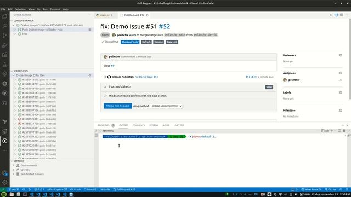
Task: Open the merge method dropdown Create Merge Commit
Action: click(166, 106)
